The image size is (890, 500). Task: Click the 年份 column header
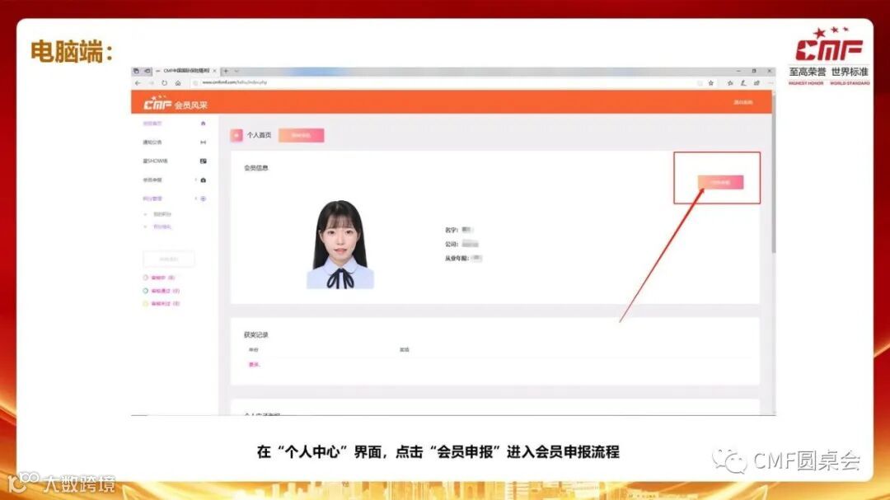click(x=254, y=349)
